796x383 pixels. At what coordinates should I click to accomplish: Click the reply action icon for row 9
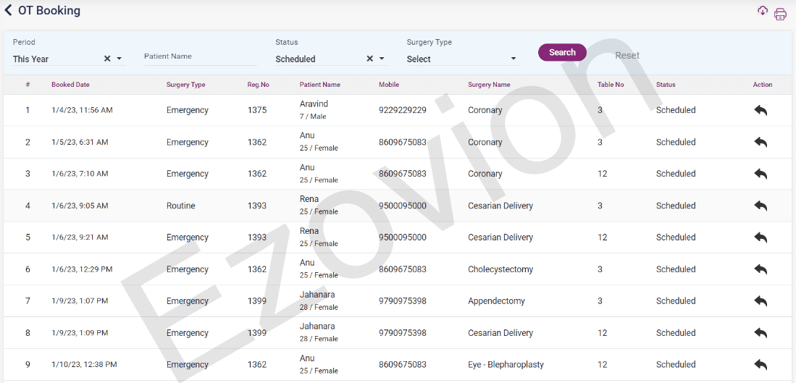(761, 365)
